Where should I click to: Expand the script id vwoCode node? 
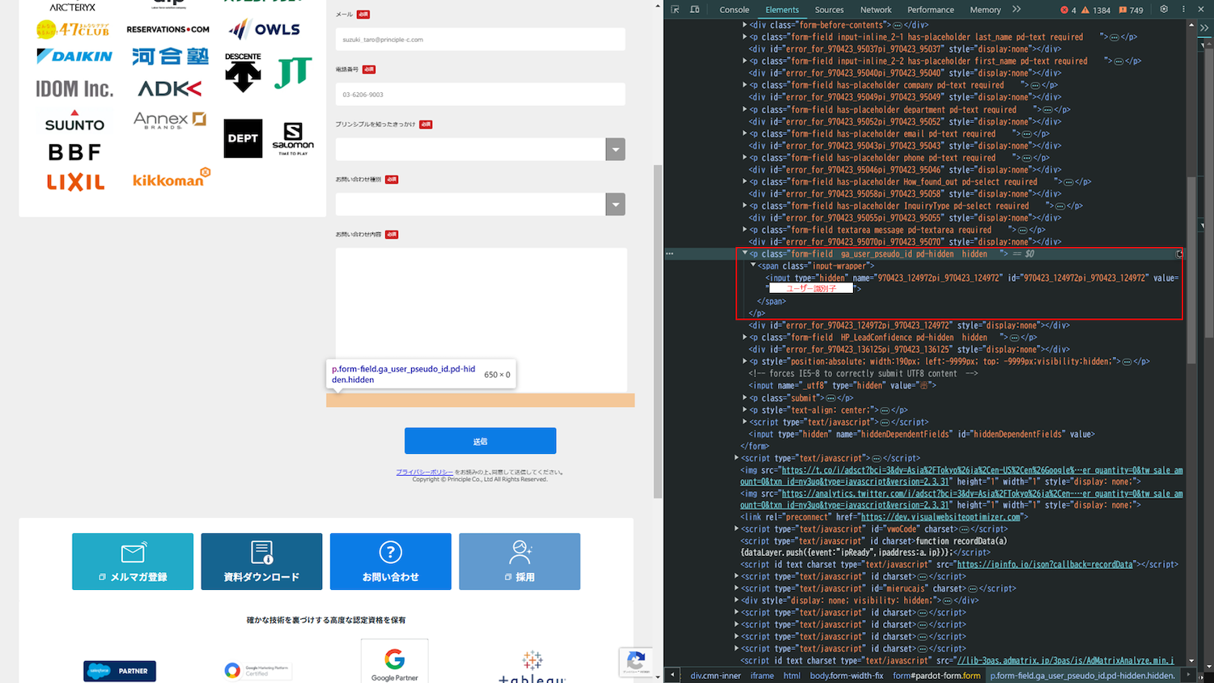point(736,528)
